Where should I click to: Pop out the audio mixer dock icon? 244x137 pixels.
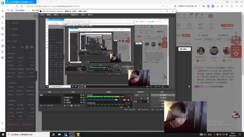point(131,92)
